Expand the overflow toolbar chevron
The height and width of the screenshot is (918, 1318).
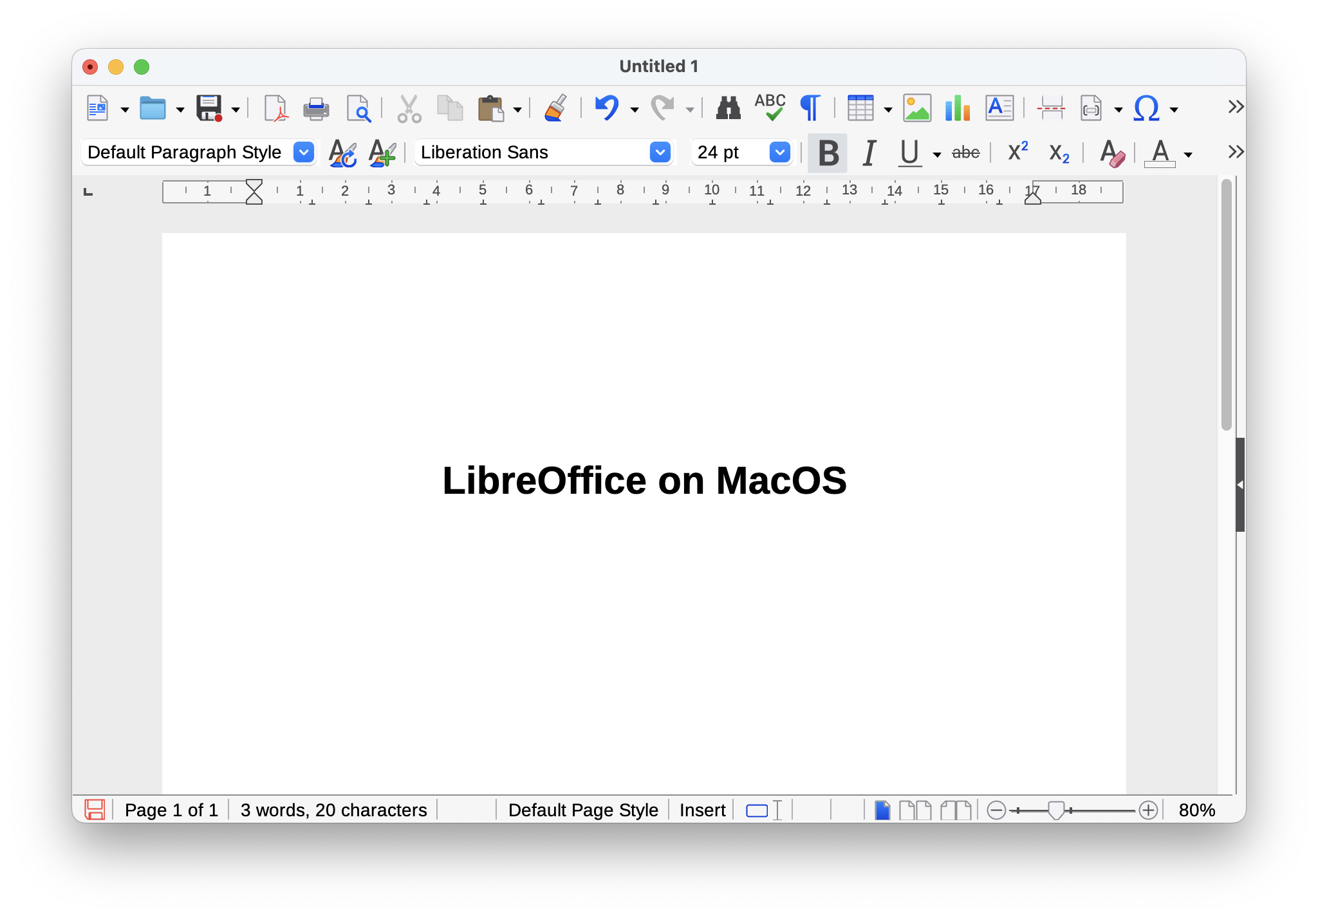(1234, 106)
